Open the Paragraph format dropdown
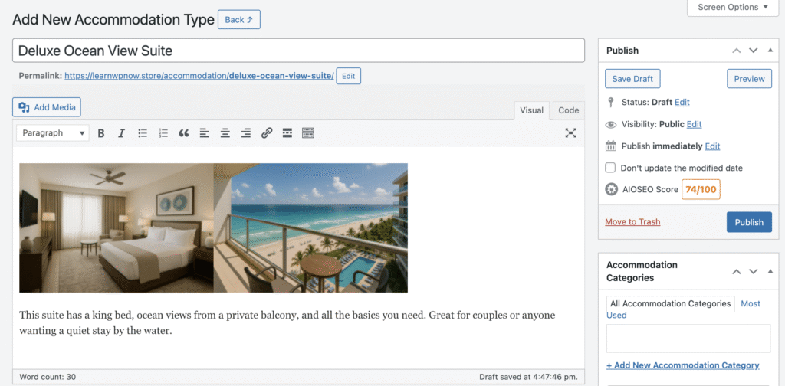This screenshot has height=386, width=785. (x=53, y=133)
